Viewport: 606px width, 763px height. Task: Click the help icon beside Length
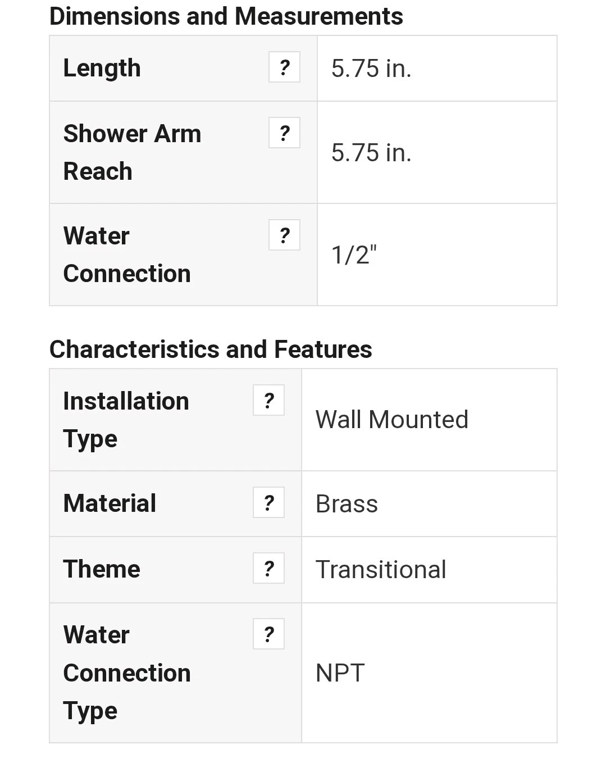(x=284, y=67)
